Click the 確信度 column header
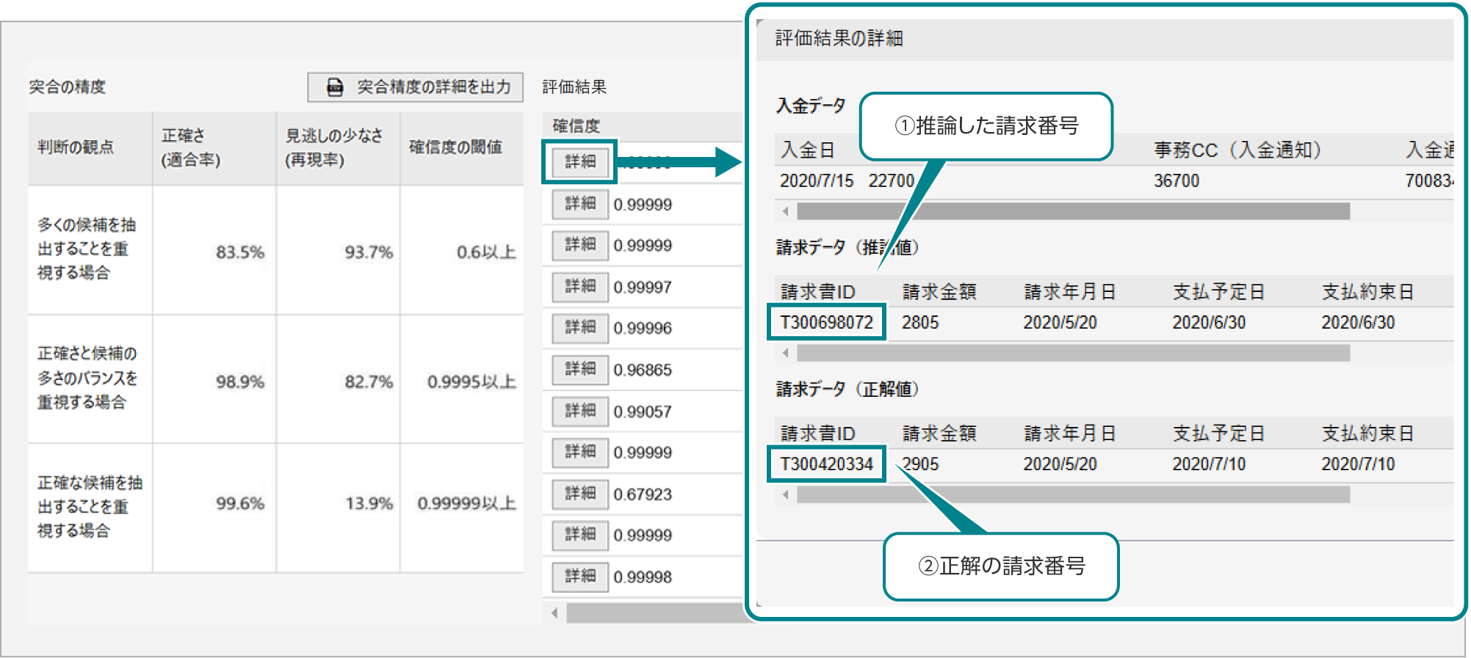 pyautogui.click(x=577, y=126)
